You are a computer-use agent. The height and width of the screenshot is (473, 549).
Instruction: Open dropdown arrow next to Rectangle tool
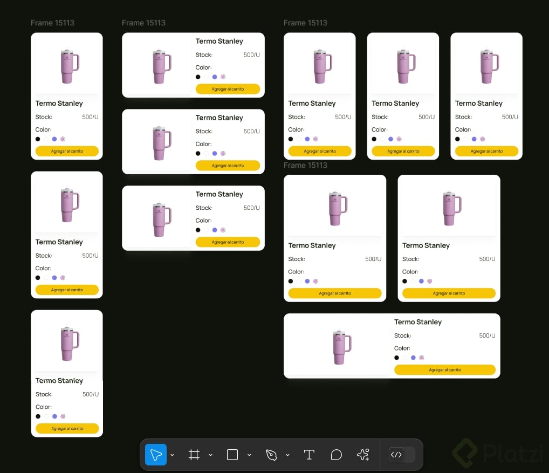[x=249, y=455]
